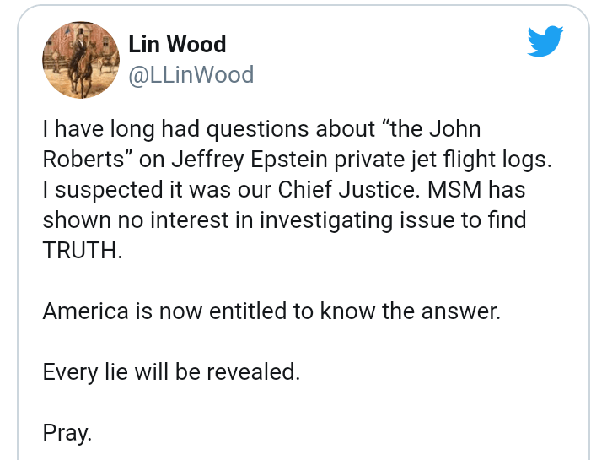Open Lin Wood's profile picture

[81, 61]
